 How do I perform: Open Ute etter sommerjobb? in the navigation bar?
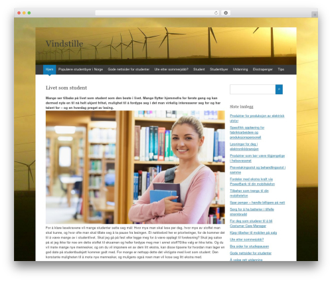pyautogui.click(x=171, y=69)
